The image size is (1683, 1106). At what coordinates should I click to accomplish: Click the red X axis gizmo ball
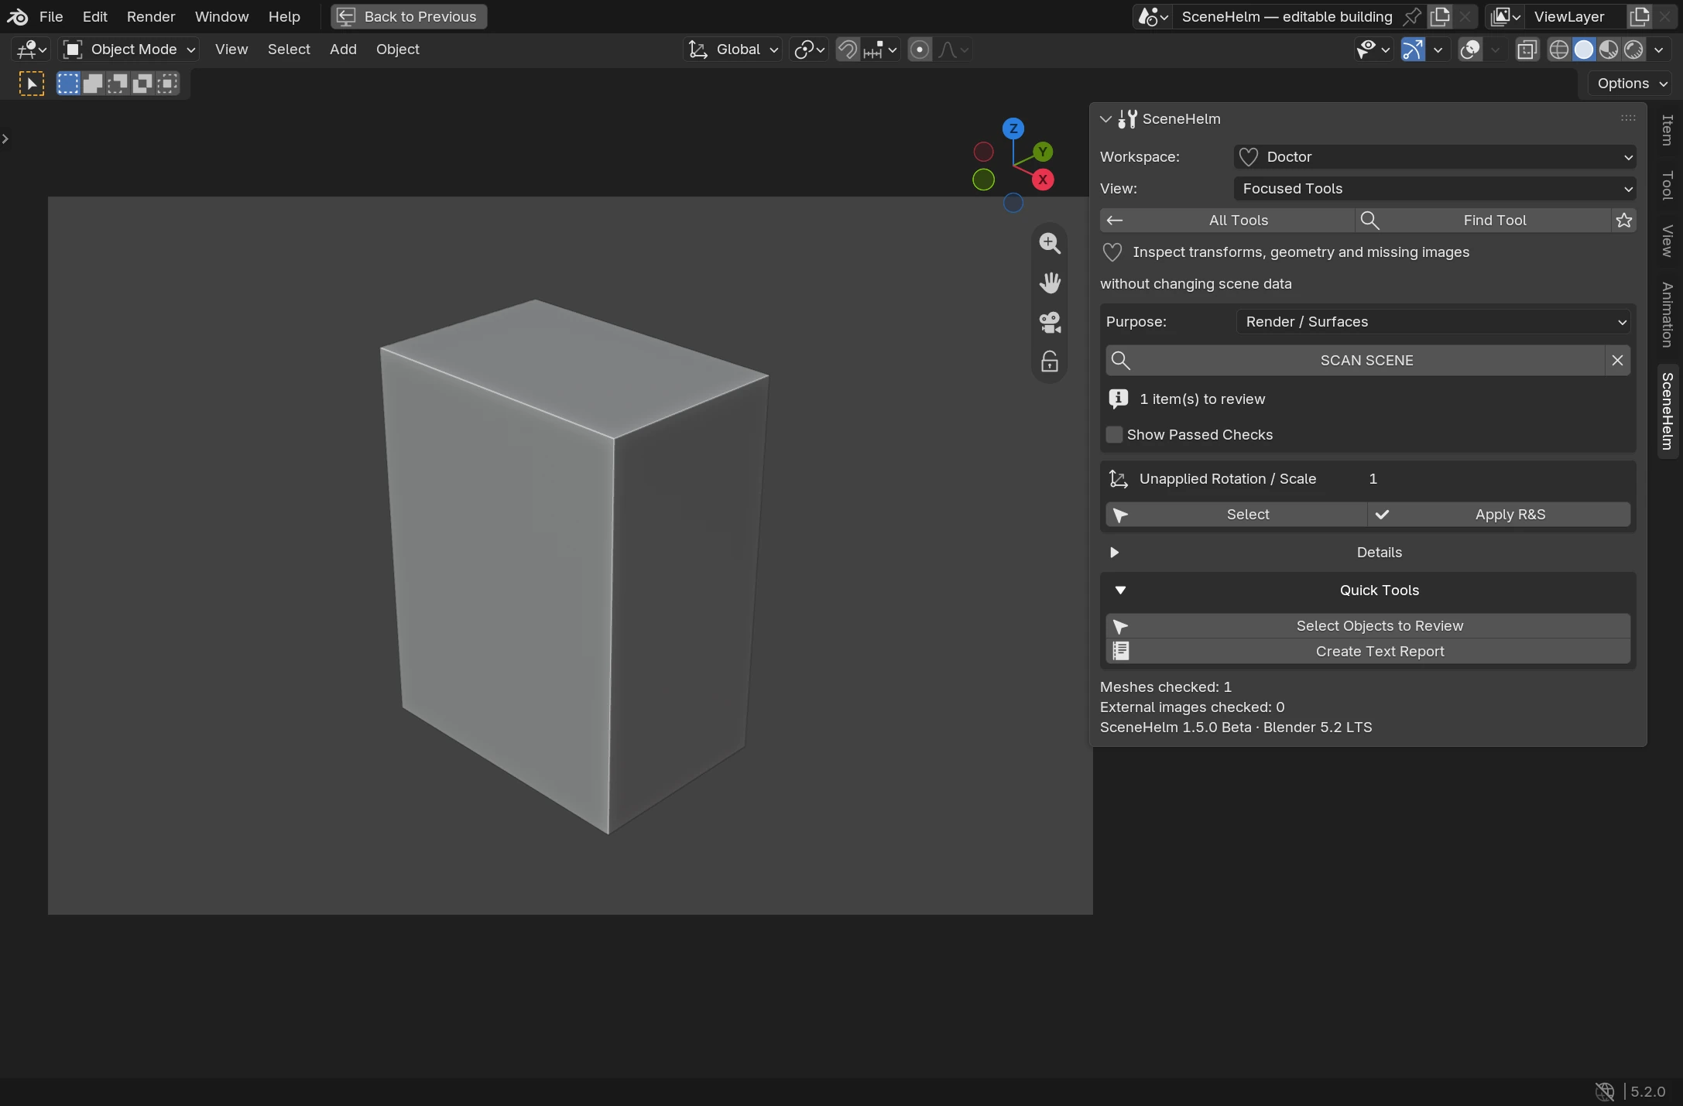1043,180
